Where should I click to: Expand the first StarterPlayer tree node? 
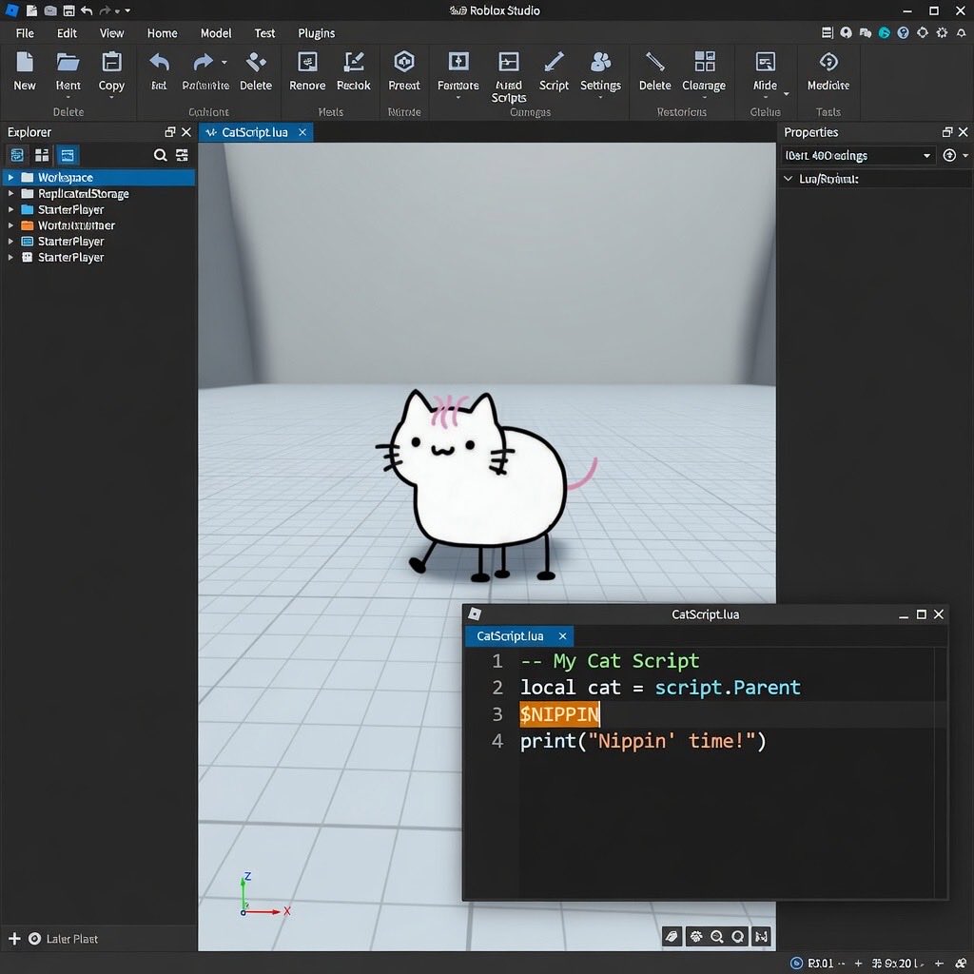click(x=10, y=210)
